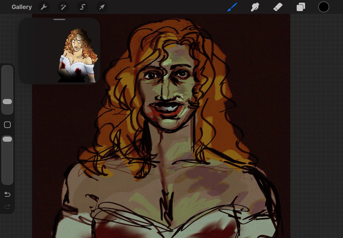The width and height of the screenshot is (343, 238).
Task: Select the Eraser tool
Action: (278, 7)
